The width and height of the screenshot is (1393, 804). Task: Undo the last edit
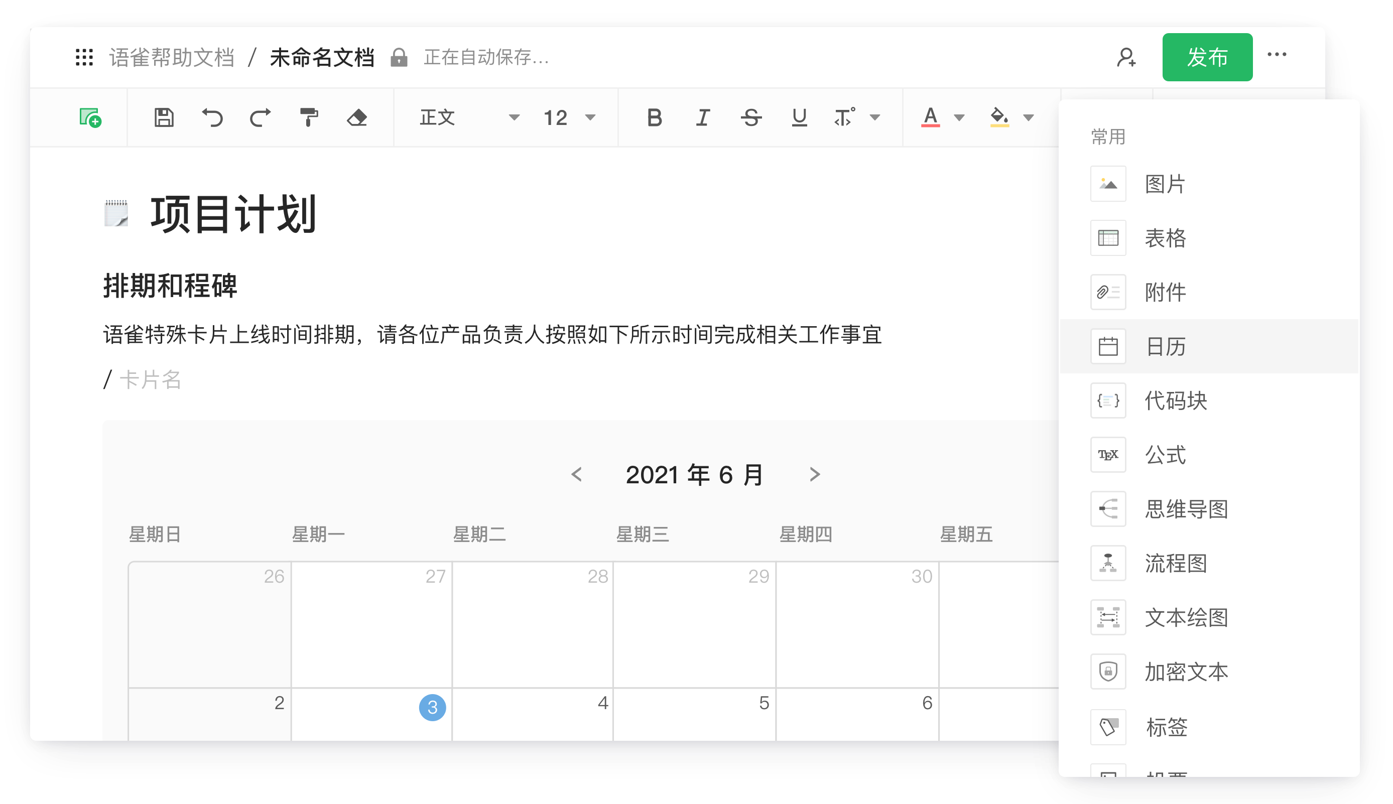point(212,117)
